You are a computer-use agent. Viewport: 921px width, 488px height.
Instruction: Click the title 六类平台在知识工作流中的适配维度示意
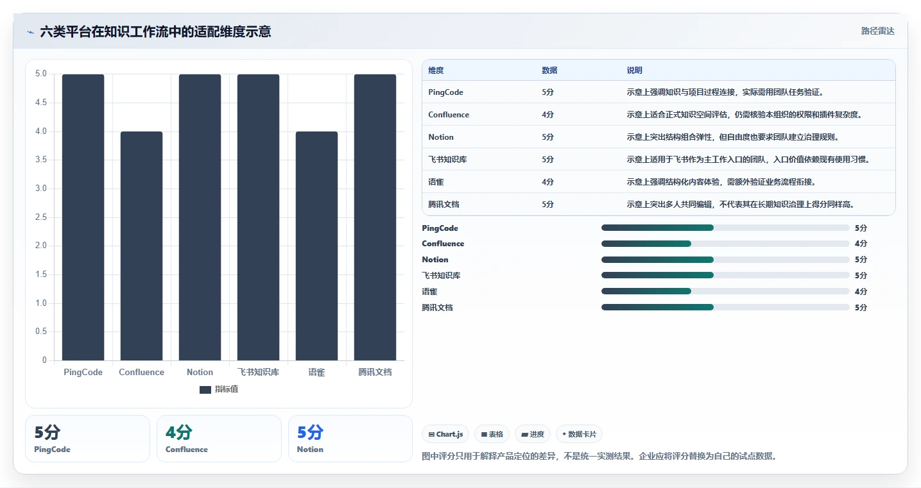pyautogui.click(x=155, y=31)
